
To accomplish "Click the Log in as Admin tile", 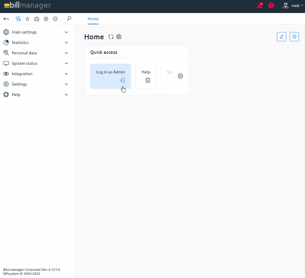I will [110, 76].
